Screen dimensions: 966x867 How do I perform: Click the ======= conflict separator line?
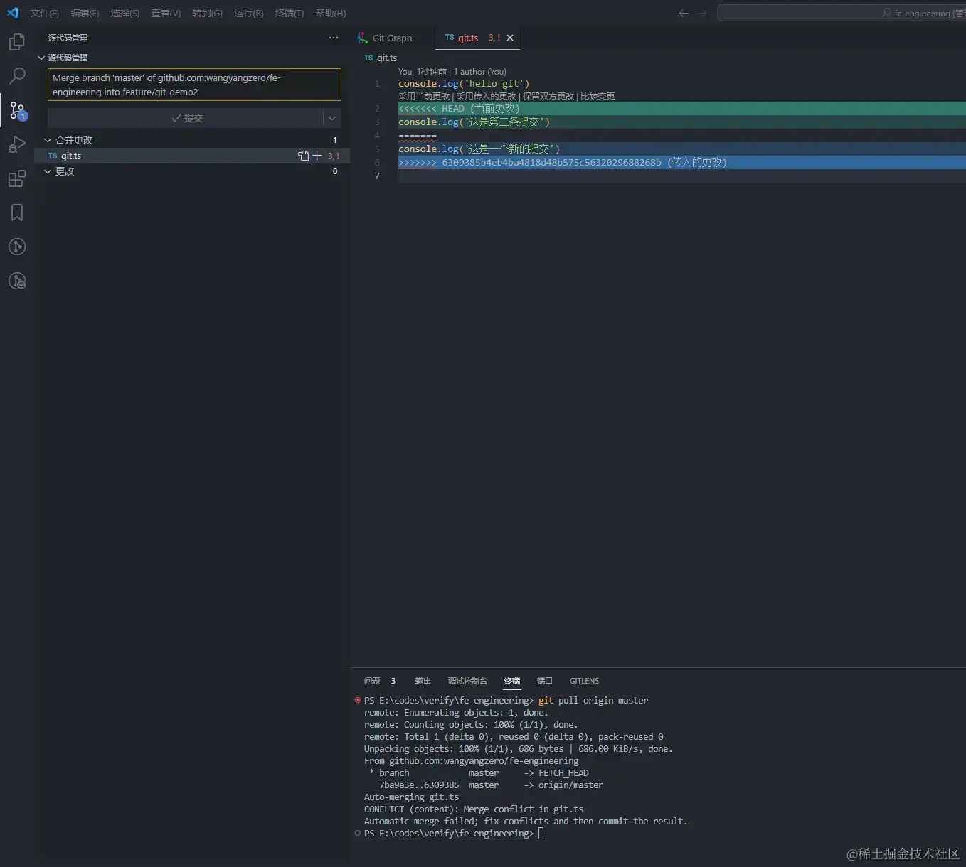click(418, 136)
